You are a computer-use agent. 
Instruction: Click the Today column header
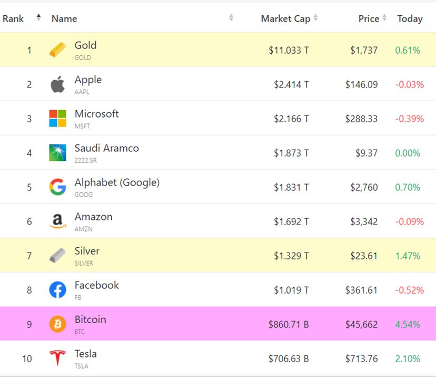(410, 18)
